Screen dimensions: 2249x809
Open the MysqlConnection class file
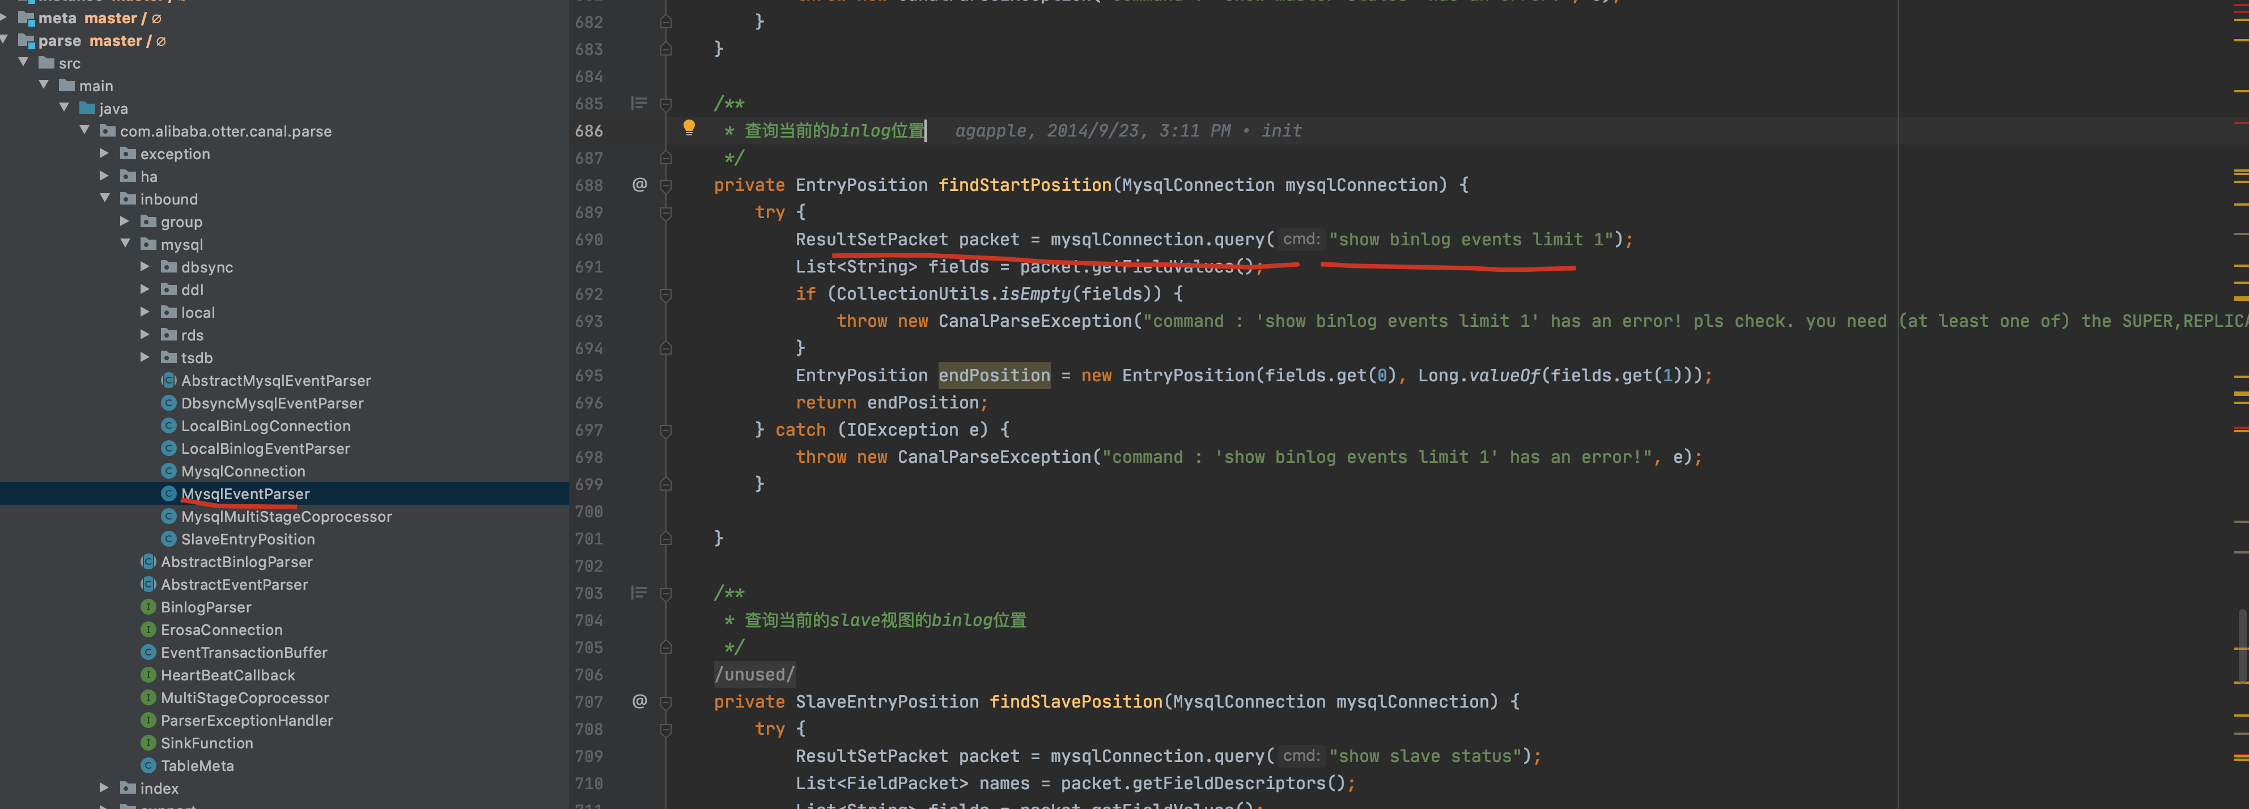point(243,471)
